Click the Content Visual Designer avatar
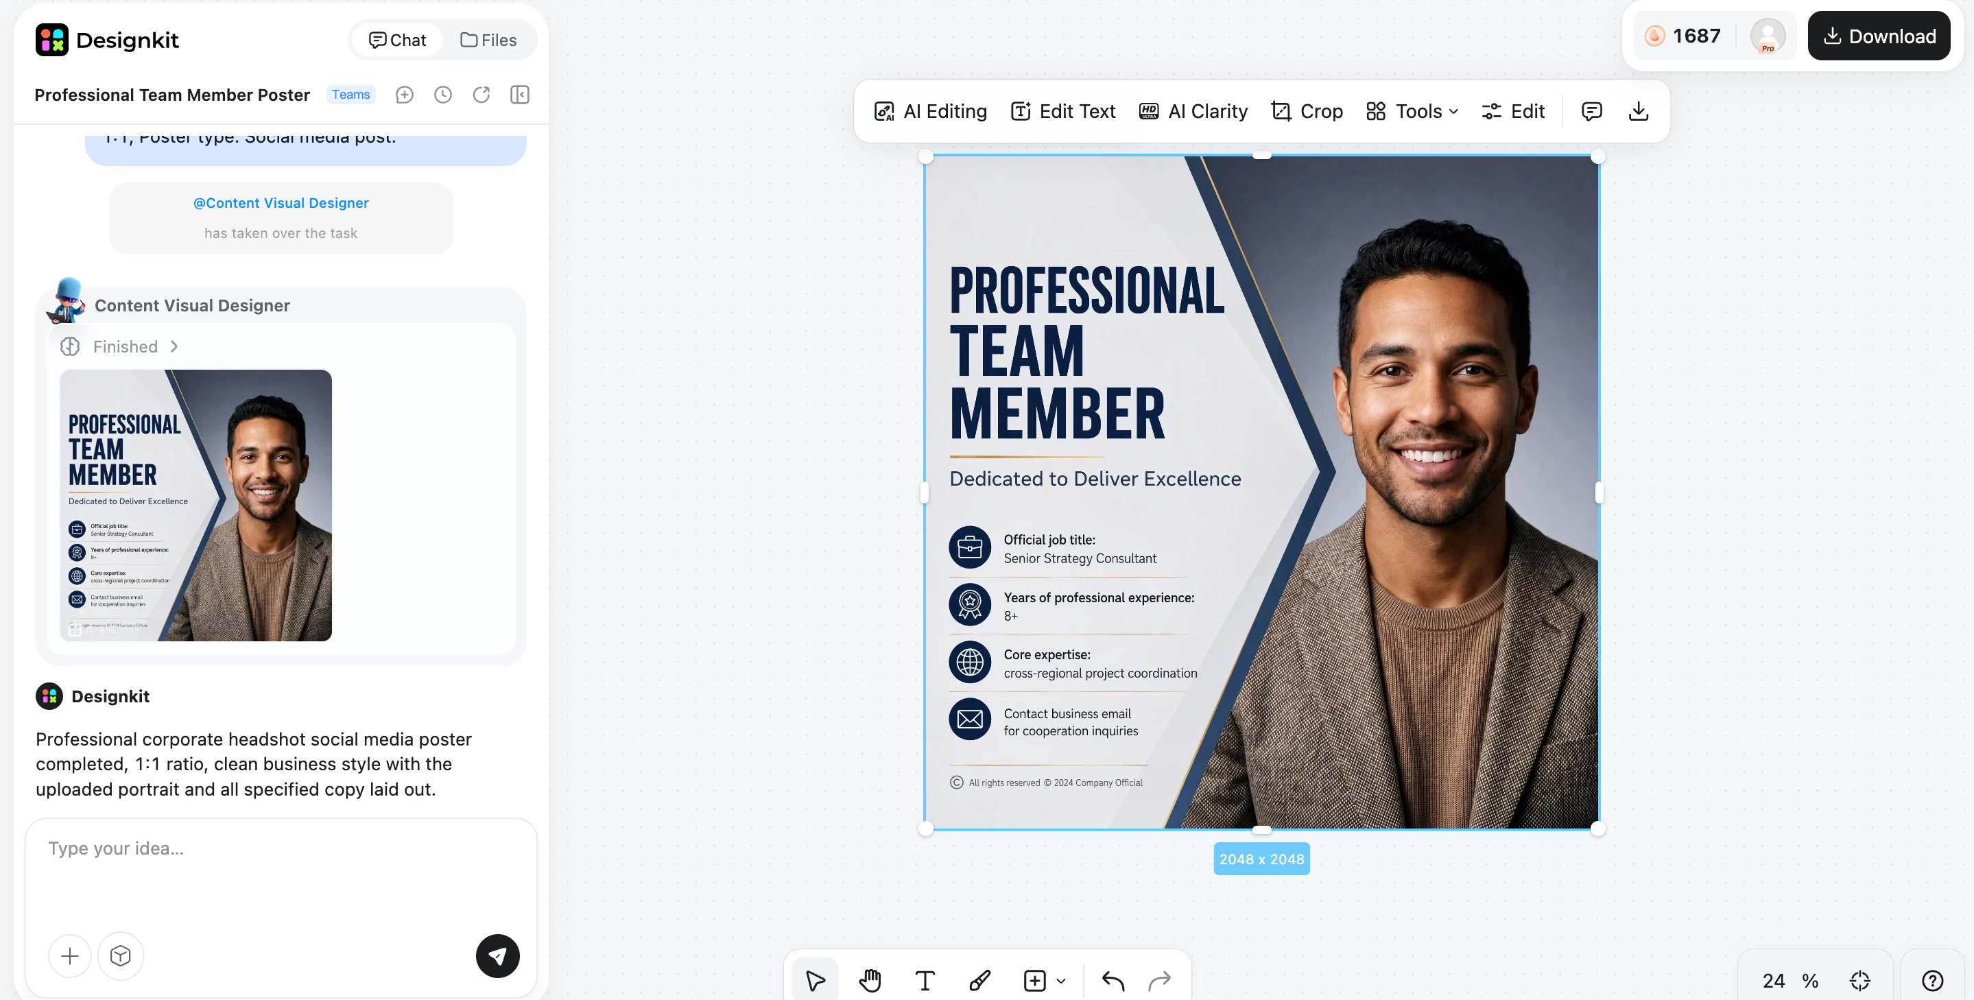This screenshot has height=1000, width=1974. (x=67, y=300)
